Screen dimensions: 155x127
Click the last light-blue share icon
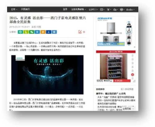click(x=54, y=32)
